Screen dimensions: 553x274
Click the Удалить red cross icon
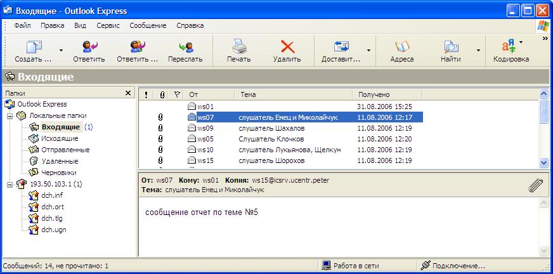tap(287, 46)
